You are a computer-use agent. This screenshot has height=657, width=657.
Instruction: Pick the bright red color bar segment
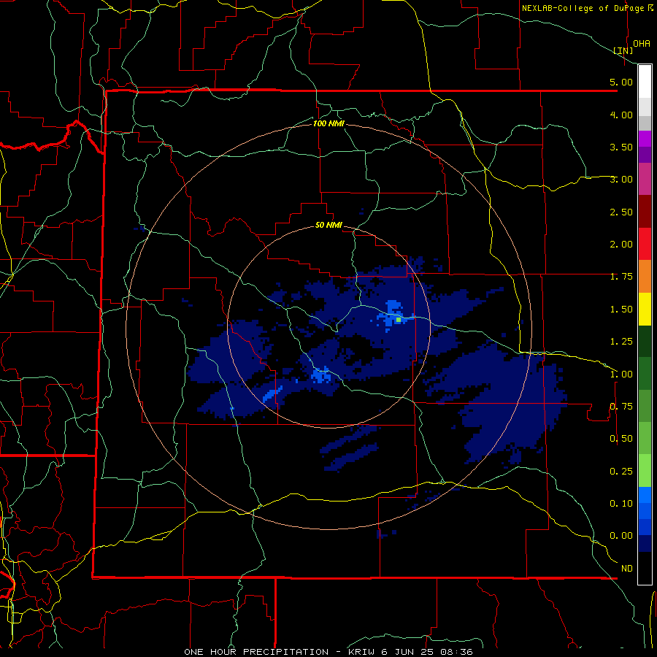pos(645,244)
